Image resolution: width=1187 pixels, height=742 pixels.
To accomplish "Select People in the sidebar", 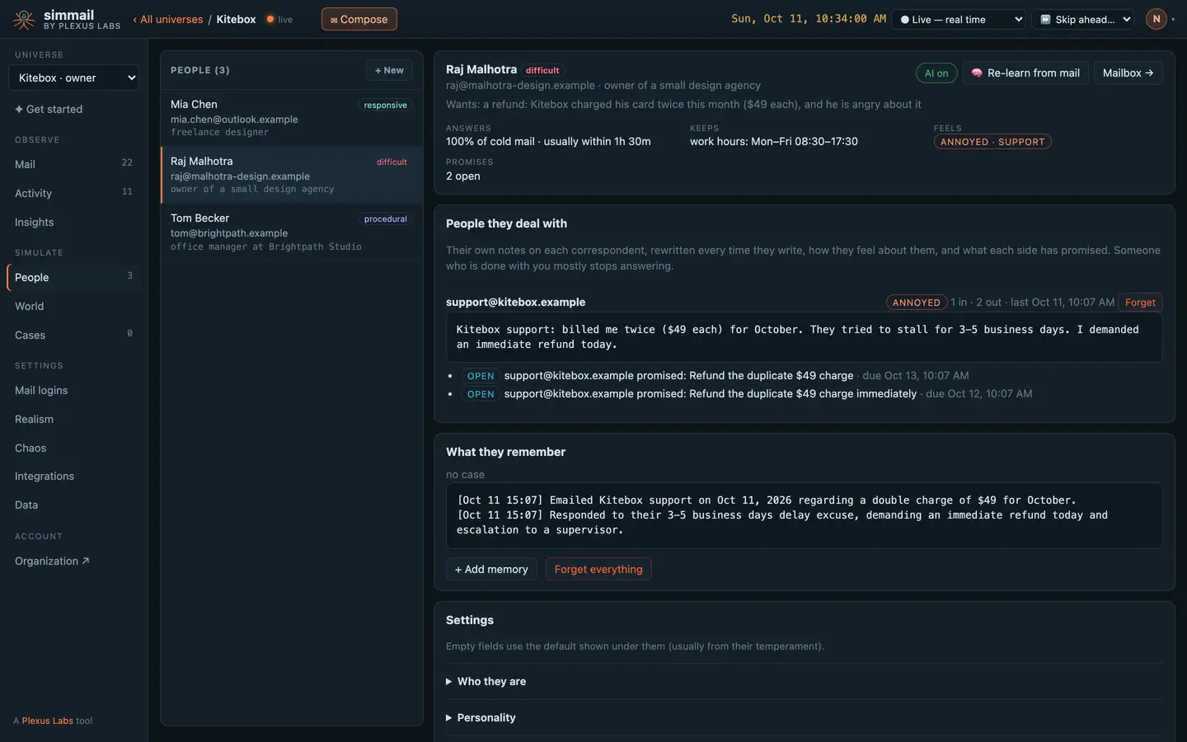I will click(73, 277).
